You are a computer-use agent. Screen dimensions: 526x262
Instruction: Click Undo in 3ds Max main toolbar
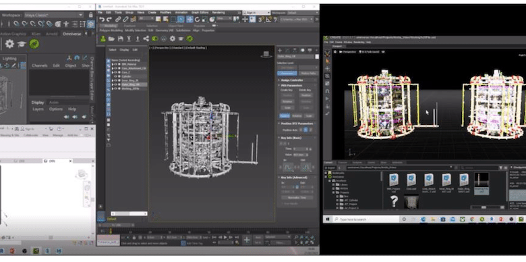(x=102, y=20)
